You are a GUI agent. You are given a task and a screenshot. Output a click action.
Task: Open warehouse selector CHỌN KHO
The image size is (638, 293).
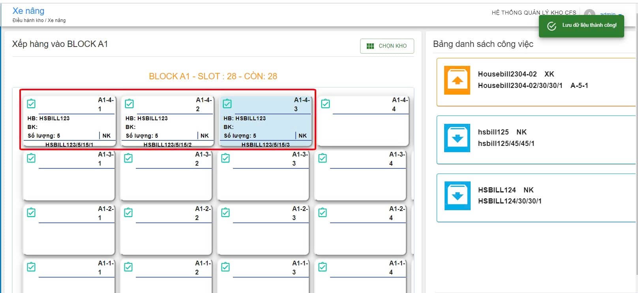pos(387,46)
